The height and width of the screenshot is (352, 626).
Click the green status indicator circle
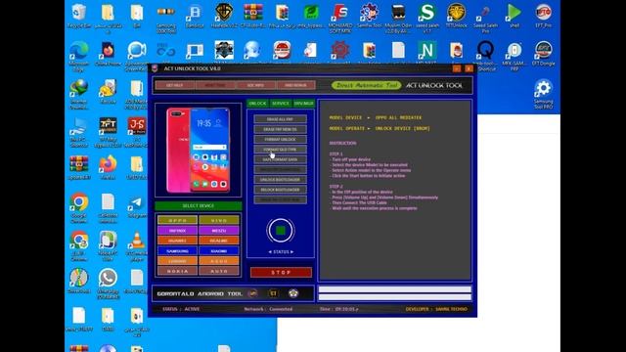281,231
